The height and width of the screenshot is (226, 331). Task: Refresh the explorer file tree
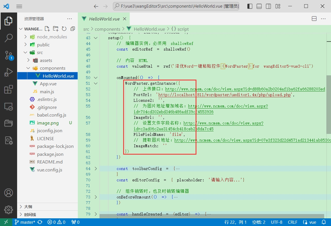click(x=64, y=29)
